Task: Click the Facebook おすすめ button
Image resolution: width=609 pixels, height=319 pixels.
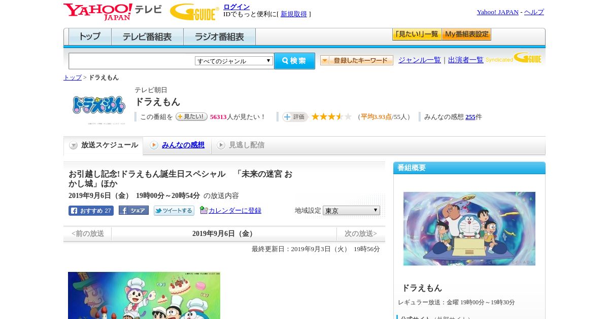Action: tap(91, 211)
